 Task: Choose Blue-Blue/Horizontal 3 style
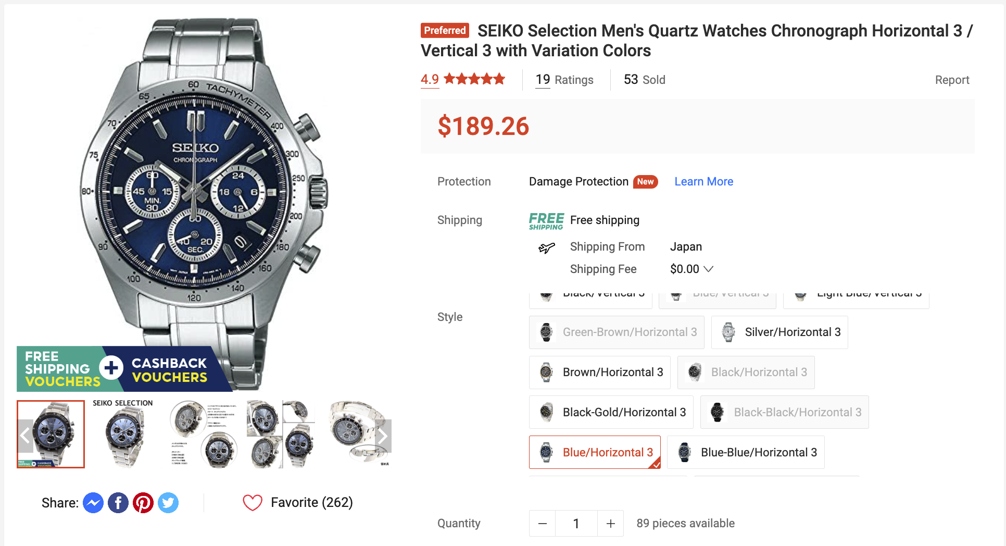(x=746, y=453)
